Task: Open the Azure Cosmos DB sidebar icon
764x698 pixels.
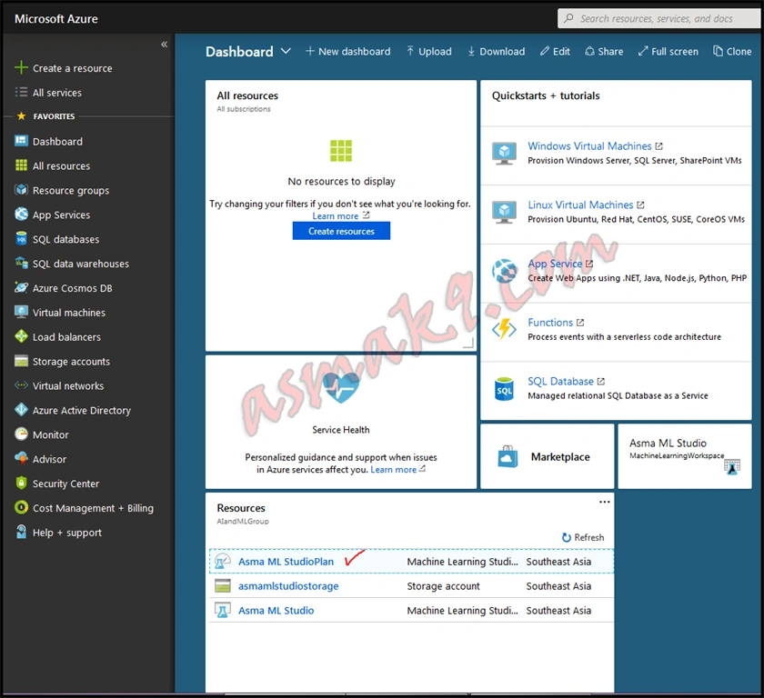Action: click(x=21, y=288)
